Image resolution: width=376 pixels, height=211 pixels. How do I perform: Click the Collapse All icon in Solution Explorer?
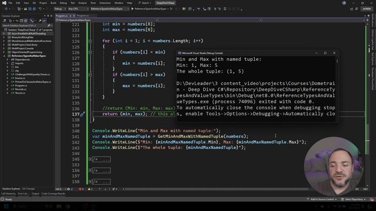pyautogui.click(x=21, y=21)
